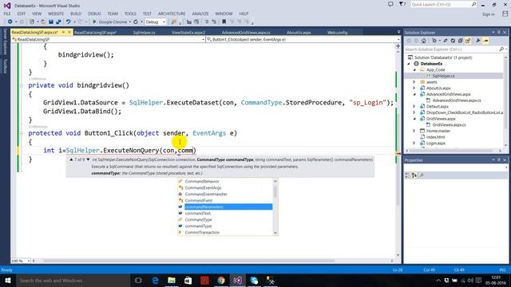
Task: Show next overload in the signature tooltip
Action: (88, 159)
